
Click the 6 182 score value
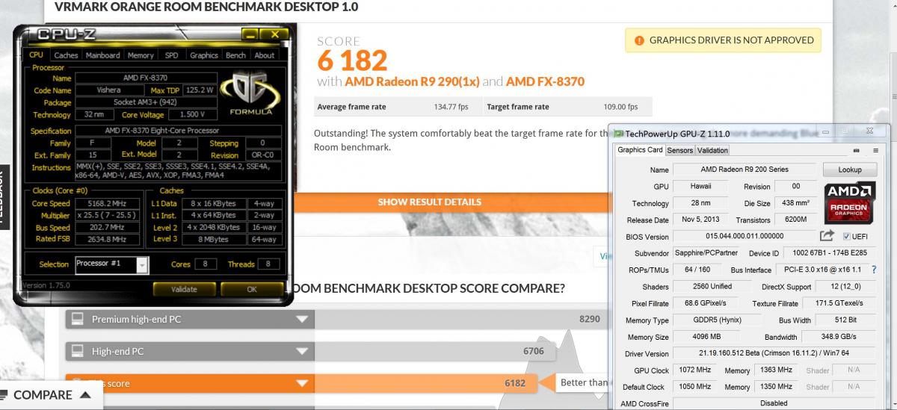click(352, 60)
